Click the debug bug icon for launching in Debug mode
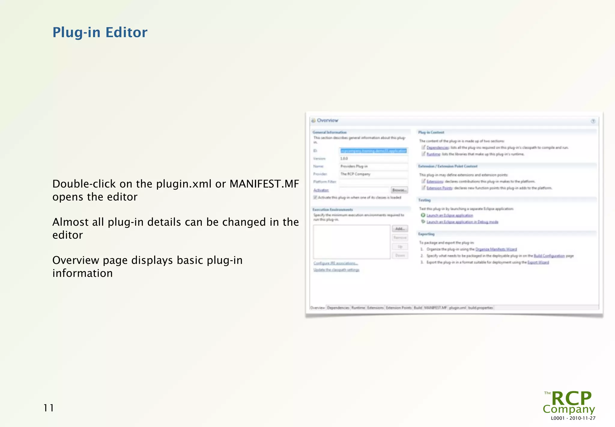 click(x=423, y=222)
